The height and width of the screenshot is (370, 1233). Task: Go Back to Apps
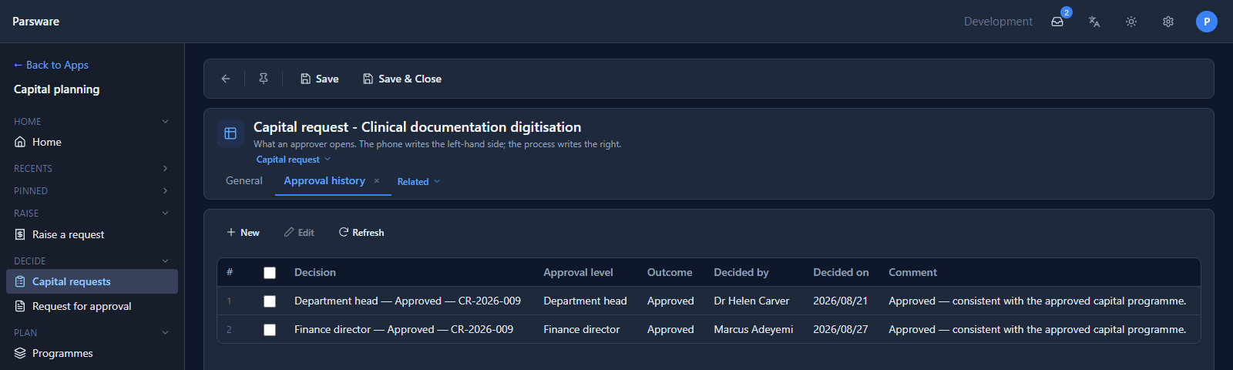51,65
